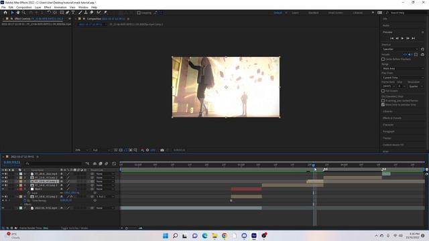Image resolution: width=429 pixels, height=241 pixels.
Task: Open parent dropdown showing Null 1 for layer 6
Action: point(105,196)
